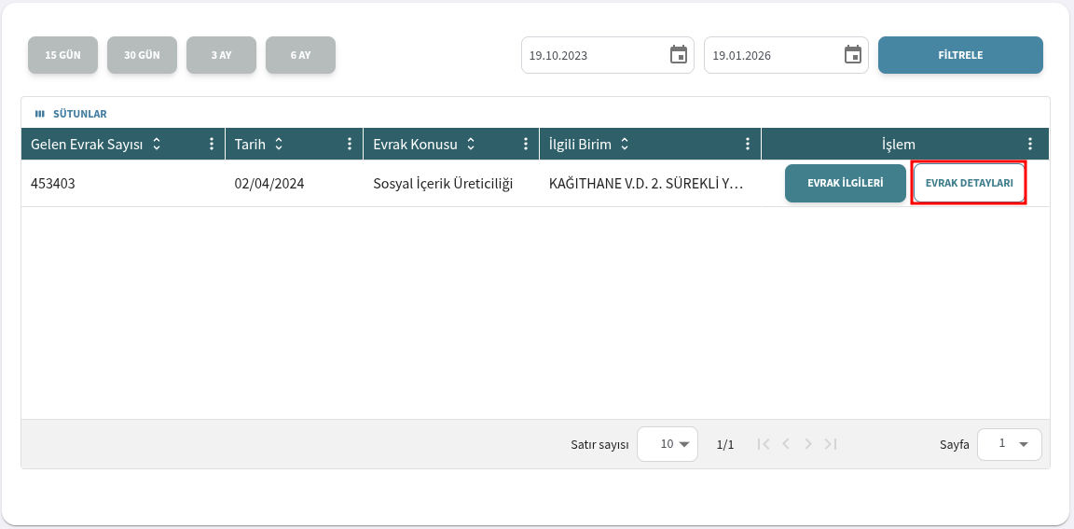Expand the Satır sayısı rows dropdown
The width and height of the screenshot is (1074, 529).
click(x=668, y=444)
